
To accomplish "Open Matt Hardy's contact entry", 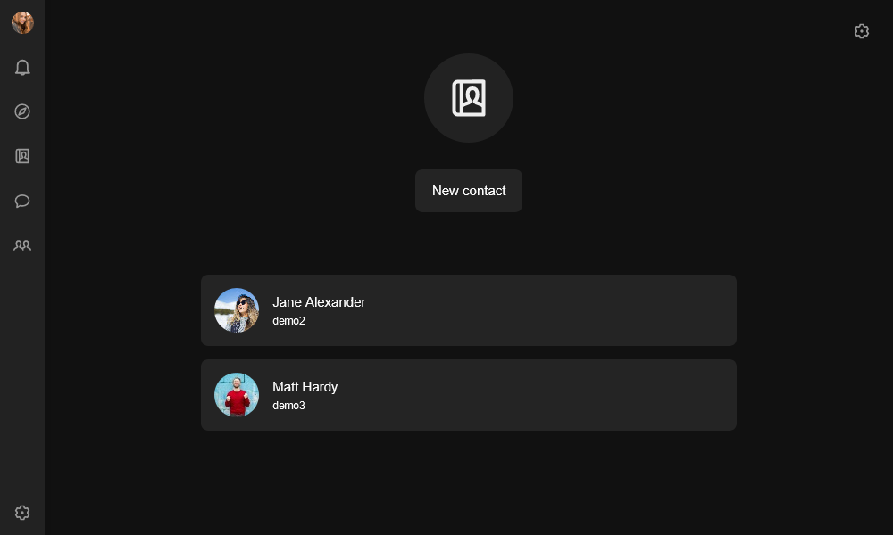I will pos(469,395).
